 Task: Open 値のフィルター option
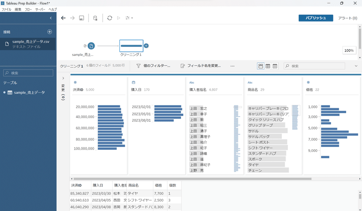(x=153, y=66)
